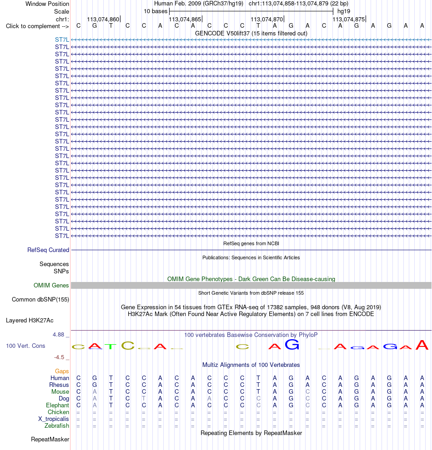Click the faded A base in the Mouse row
Viewport: 432px width, 450px height.
click(95, 391)
